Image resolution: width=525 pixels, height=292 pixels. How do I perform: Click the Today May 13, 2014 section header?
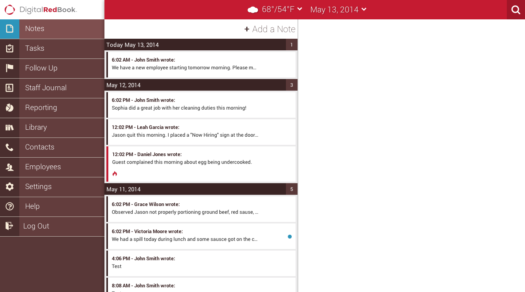point(201,45)
